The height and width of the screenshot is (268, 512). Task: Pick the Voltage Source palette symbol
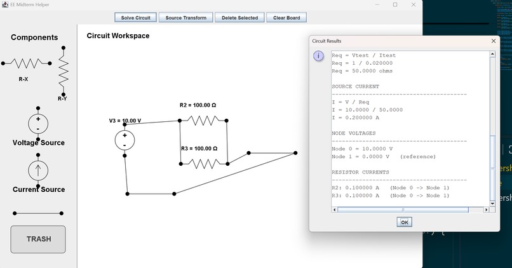click(38, 124)
